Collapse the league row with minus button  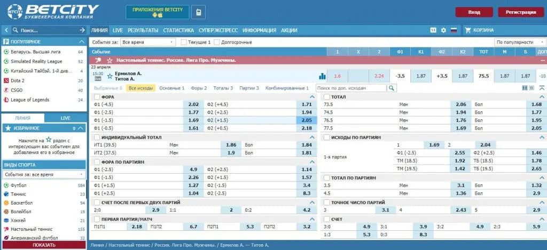click(542, 60)
